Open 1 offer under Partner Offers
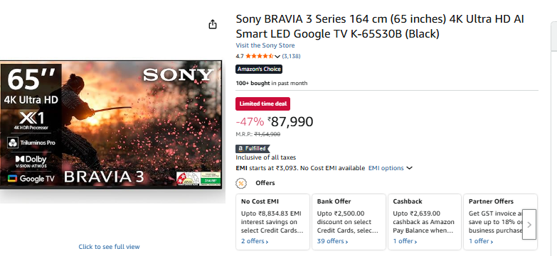 [481, 241]
